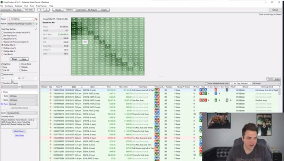The height and width of the screenshot is (161, 284).
Task: Click the site icon in the red losing hand row
Action: [x=50, y=138]
